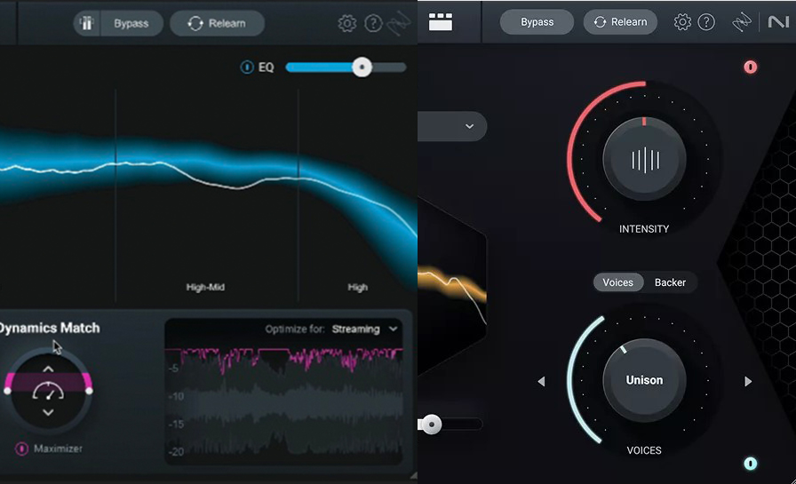Viewport: 796px width, 484px height.
Task: Click the slider handle left of Voices knob
Action: click(432, 424)
